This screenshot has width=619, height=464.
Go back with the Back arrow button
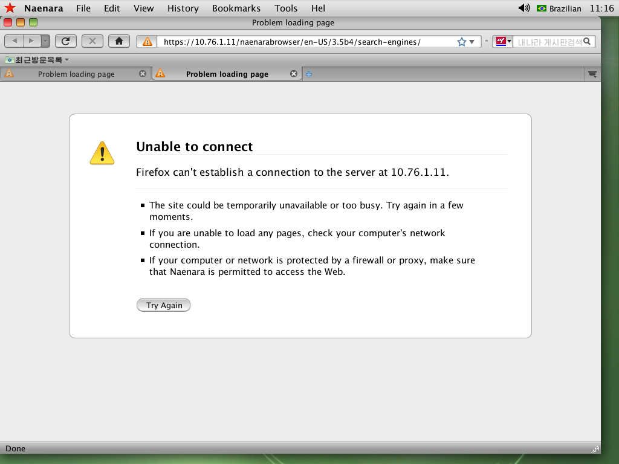[15, 40]
